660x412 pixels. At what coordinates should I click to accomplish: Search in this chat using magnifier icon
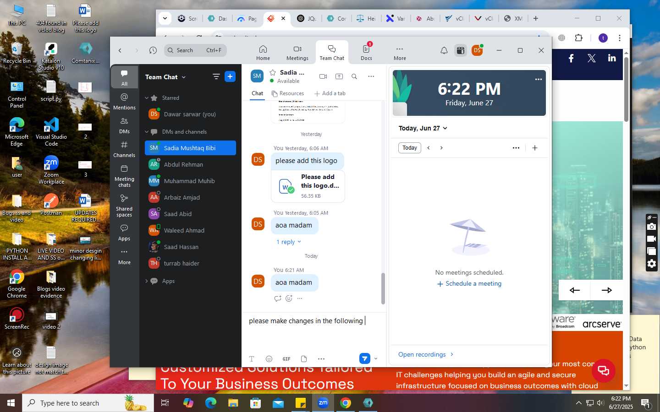pyautogui.click(x=354, y=76)
